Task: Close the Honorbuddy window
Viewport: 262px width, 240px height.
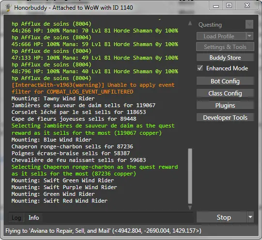Action: (247, 6)
